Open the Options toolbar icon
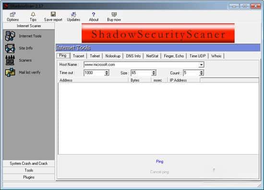This screenshot has height=190, width=264. tap(12, 15)
